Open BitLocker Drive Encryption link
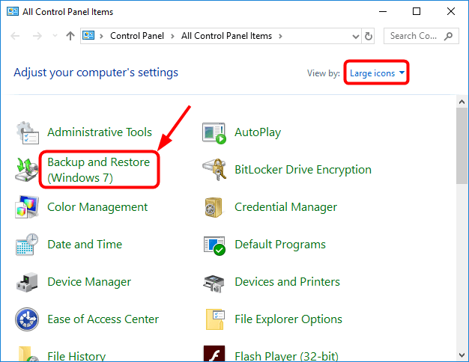This screenshot has width=469, height=362. click(x=303, y=170)
